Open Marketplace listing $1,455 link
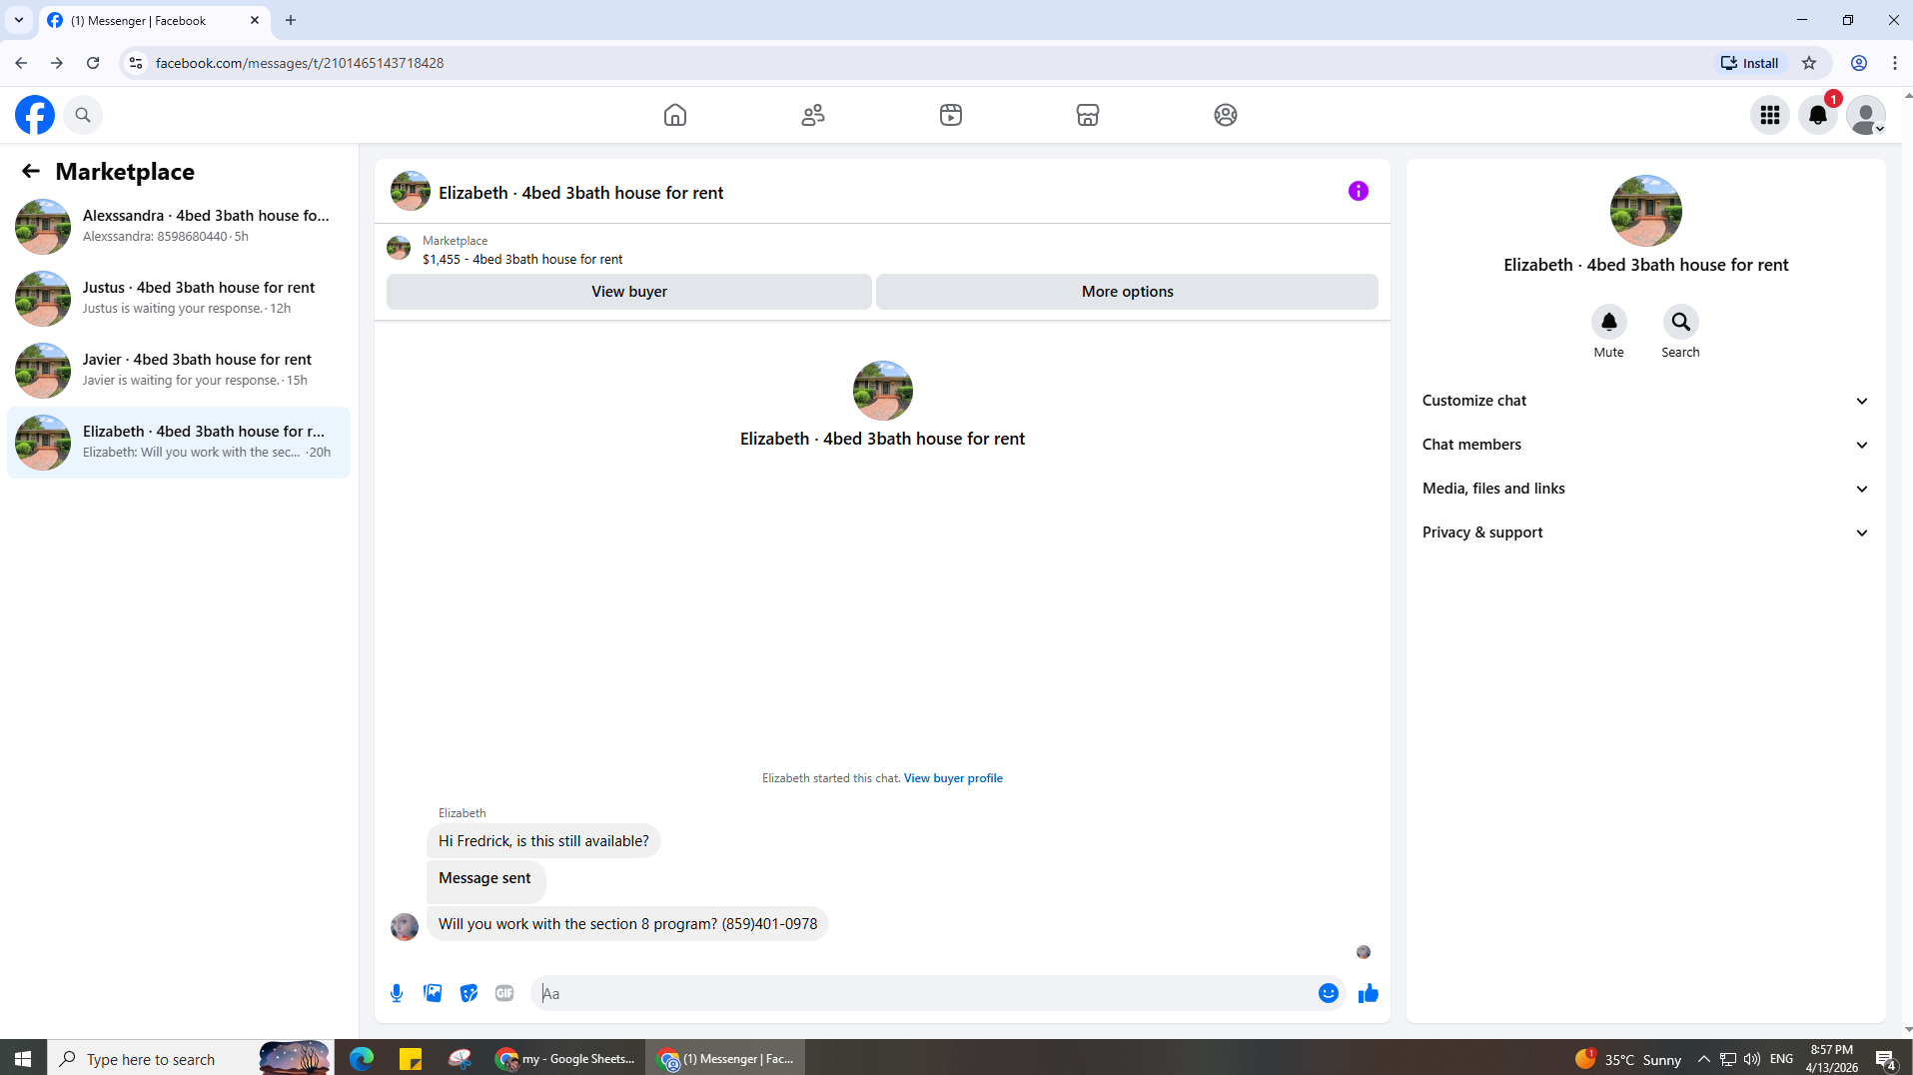This screenshot has width=1913, height=1075. coord(522,260)
